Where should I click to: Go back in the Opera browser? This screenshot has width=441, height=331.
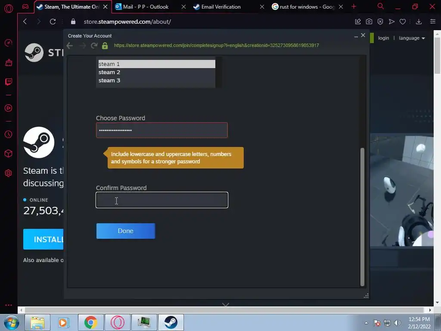click(x=25, y=22)
